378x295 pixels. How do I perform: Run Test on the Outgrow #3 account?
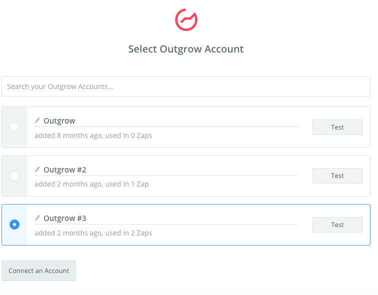(x=337, y=224)
